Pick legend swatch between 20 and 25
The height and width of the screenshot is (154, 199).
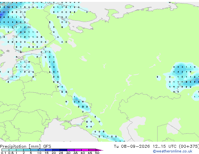click(56, 150)
